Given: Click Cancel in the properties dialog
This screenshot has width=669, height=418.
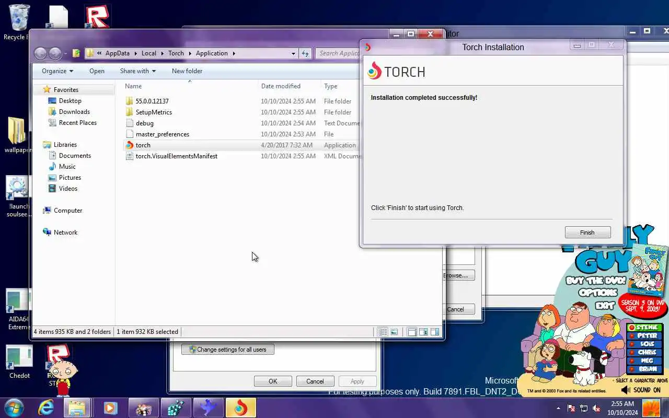Looking at the screenshot, I should click(x=315, y=381).
